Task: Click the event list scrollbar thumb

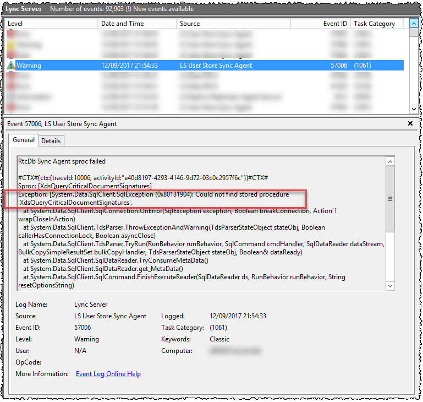Action: click(x=414, y=32)
